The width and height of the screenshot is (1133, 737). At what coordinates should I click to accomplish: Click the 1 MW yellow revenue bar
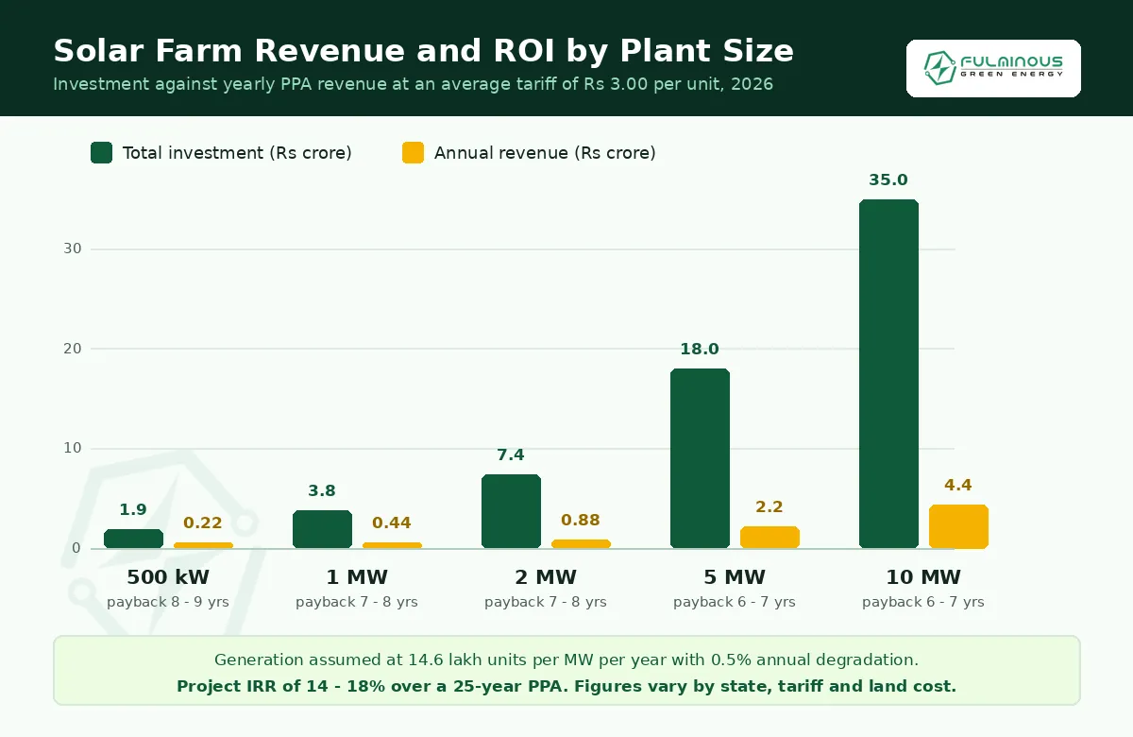tap(392, 545)
